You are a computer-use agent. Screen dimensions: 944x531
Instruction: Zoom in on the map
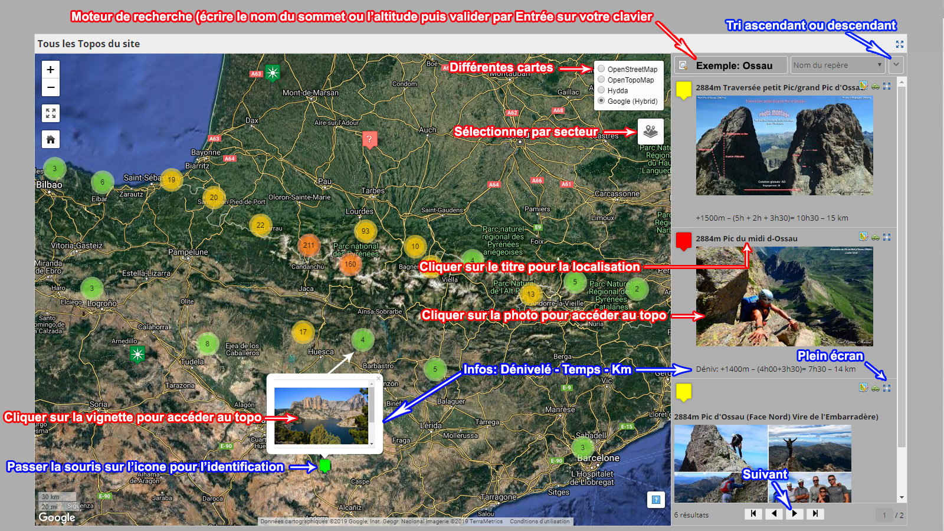(x=51, y=70)
